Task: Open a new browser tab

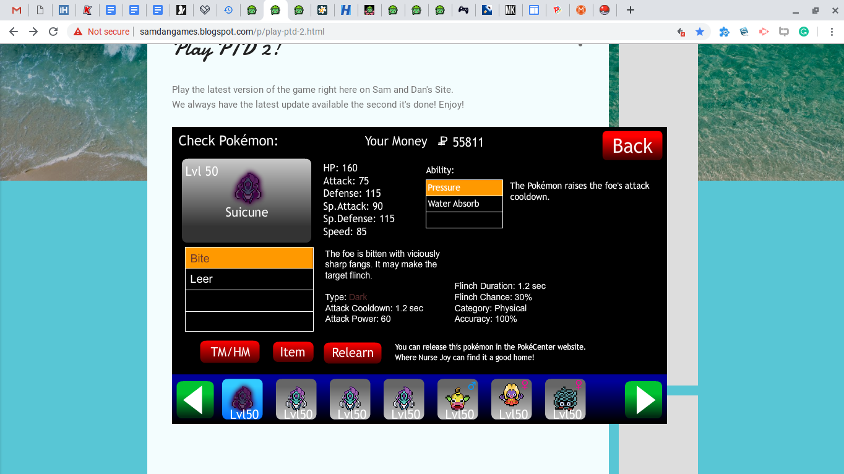Action: click(630, 10)
